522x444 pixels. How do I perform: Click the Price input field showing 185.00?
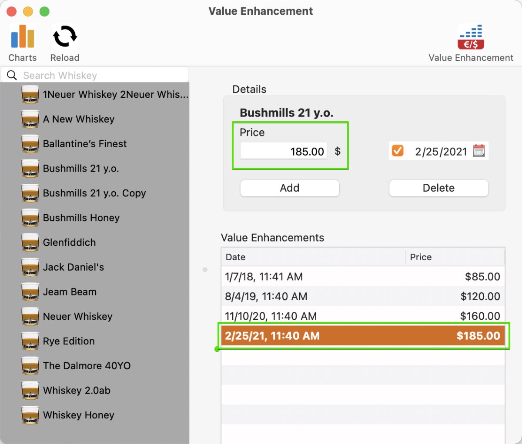(x=284, y=151)
